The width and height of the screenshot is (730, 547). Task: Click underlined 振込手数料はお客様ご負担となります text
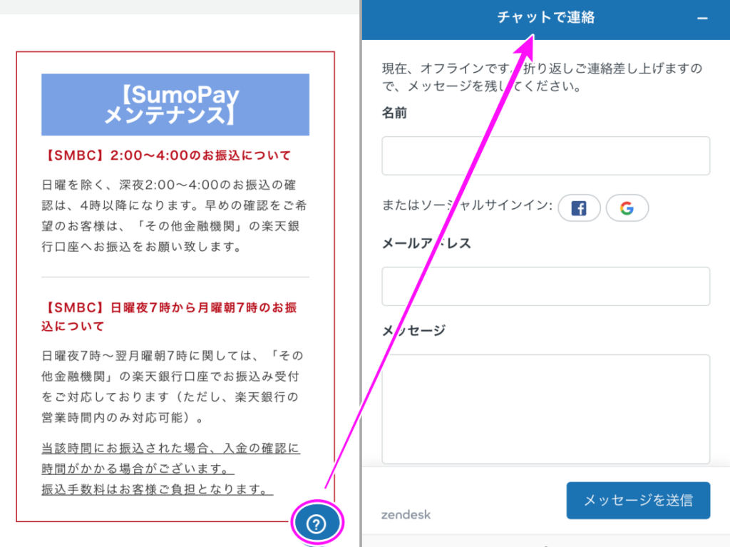[157, 490]
